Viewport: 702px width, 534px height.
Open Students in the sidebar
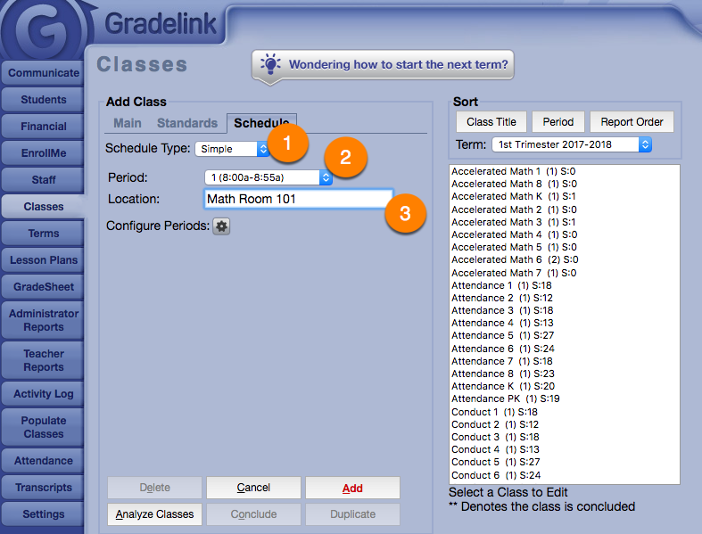[x=44, y=100]
